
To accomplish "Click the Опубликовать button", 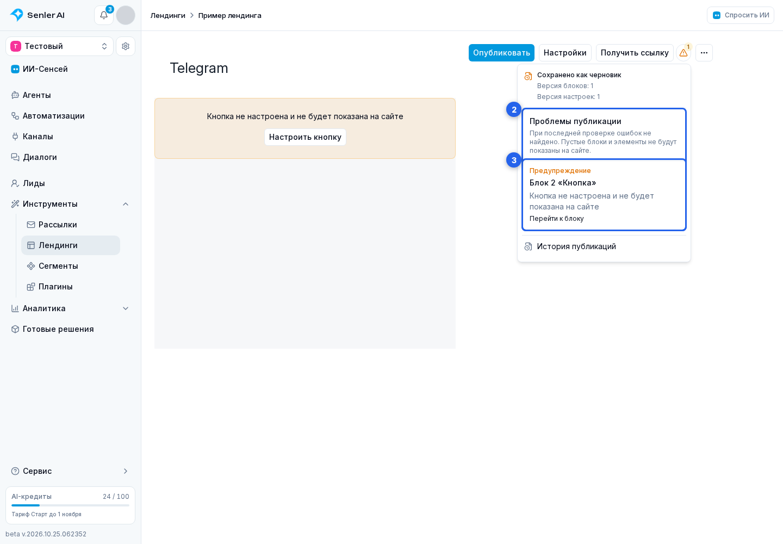I will 501,53.
